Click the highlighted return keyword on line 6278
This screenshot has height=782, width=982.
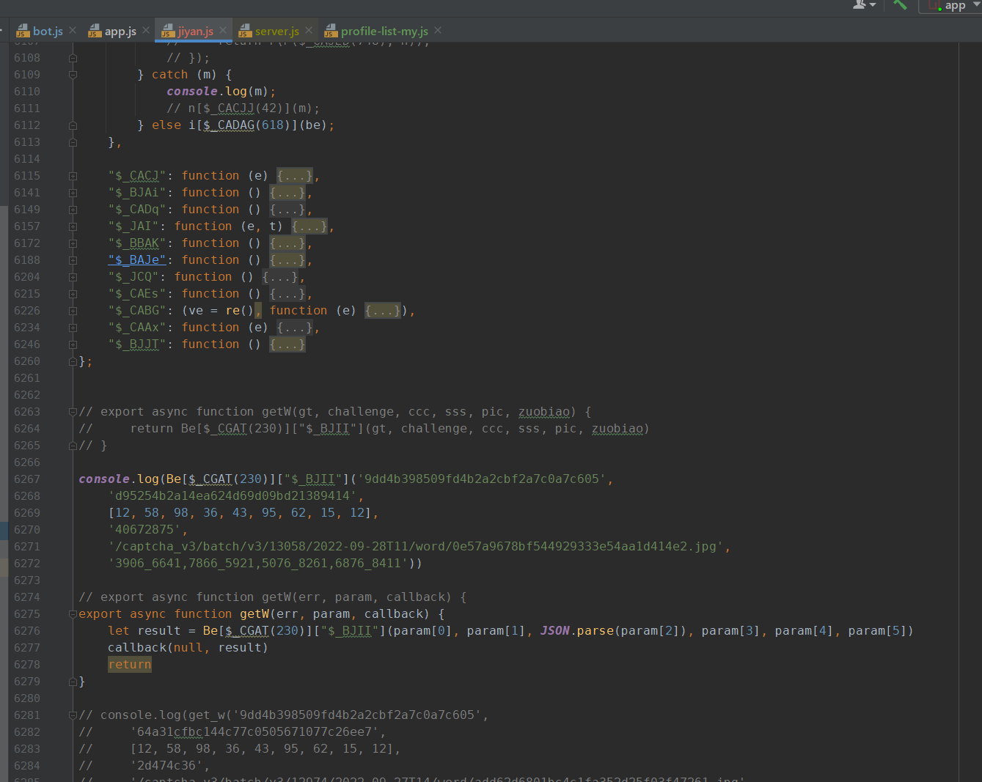pyautogui.click(x=130, y=665)
